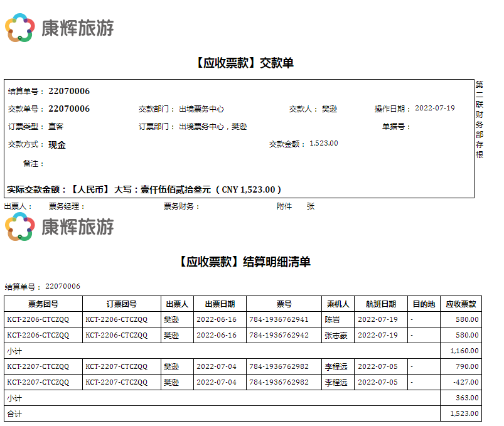Viewport: 504px width, 426px height.
Task: Click the subtotal amount 1,160.00
Action: click(x=465, y=351)
